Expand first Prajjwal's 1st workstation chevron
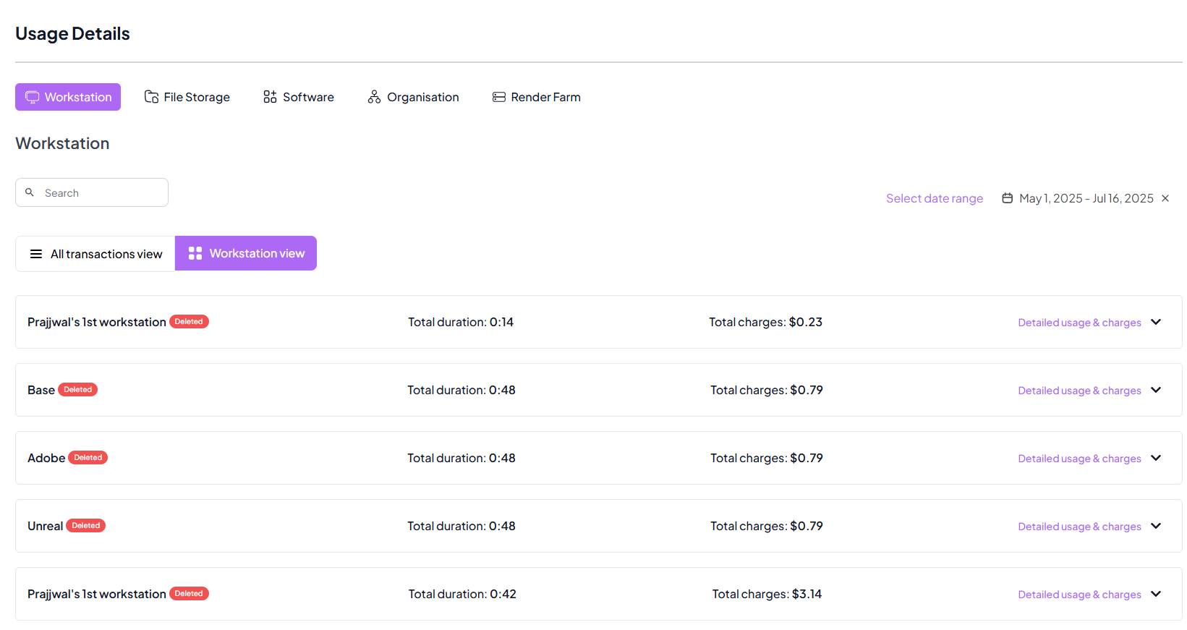This screenshot has height=630, width=1187. pyautogui.click(x=1156, y=322)
